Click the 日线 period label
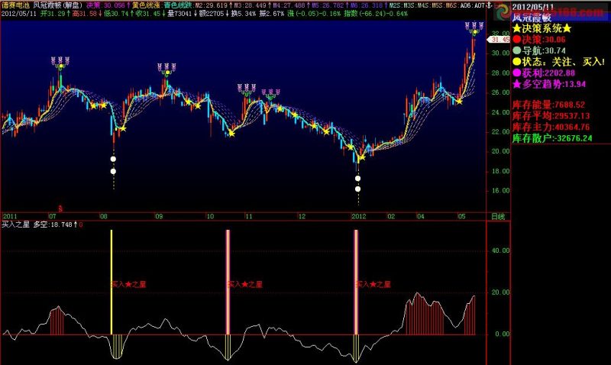The image size is (611, 365). [x=498, y=217]
